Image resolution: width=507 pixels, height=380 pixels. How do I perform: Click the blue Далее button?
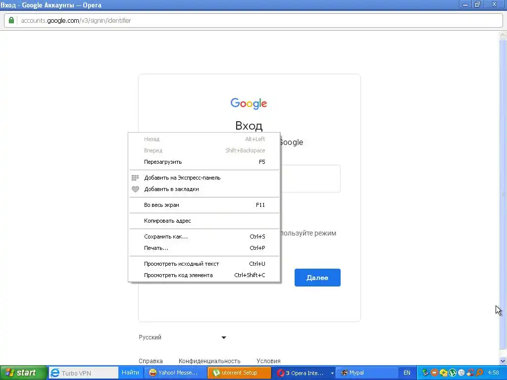click(317, 278)
